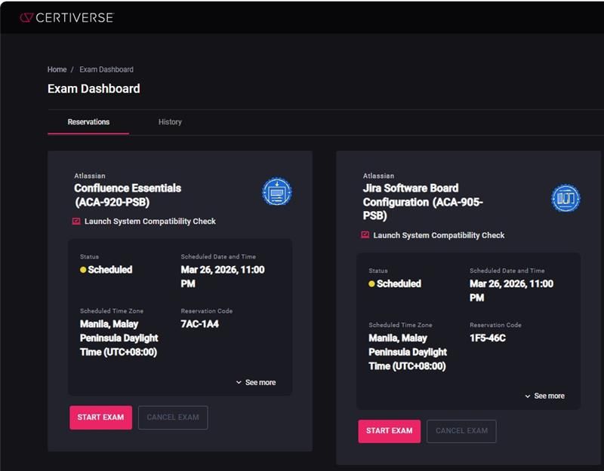604x471 pixels.
Task: Click compatibility check icon under Jira Software exam
Action: pos(365,235)
